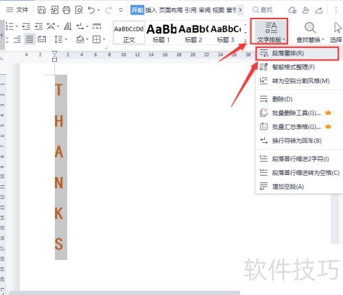
Task: Expand the line spacing dropdown arrow
Action: point(66,39)
